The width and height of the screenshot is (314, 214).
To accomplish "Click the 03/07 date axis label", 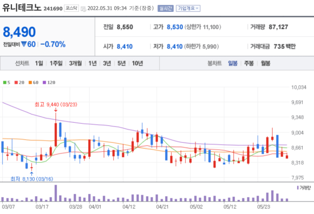I will coord(8,206).
